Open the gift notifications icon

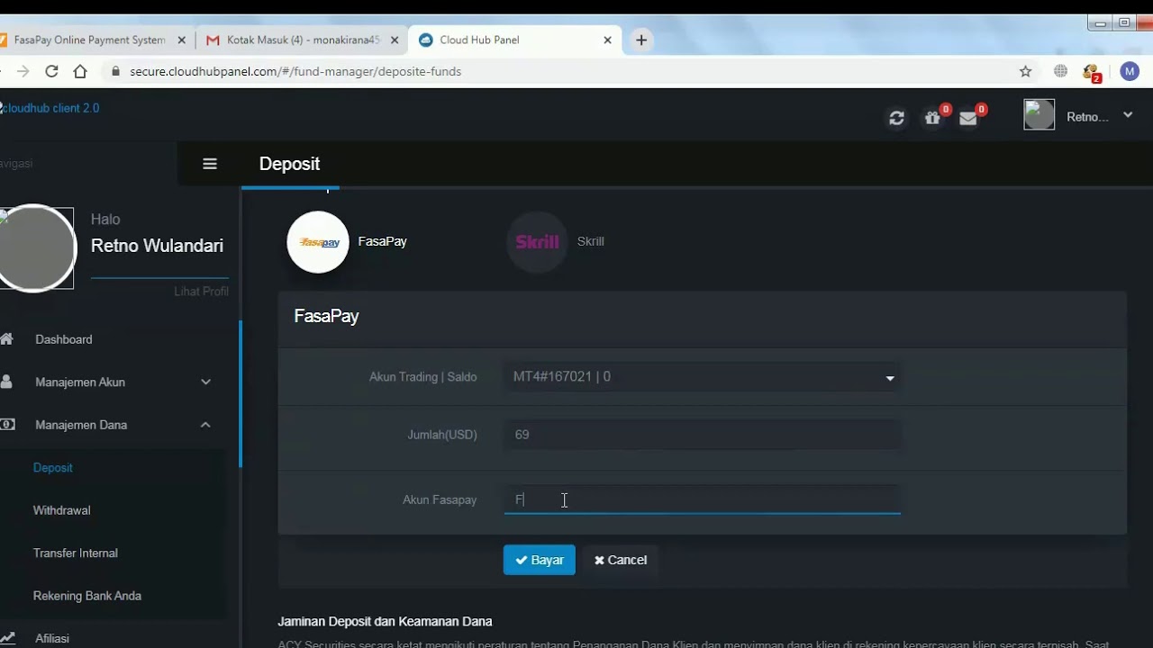[933, 117]
